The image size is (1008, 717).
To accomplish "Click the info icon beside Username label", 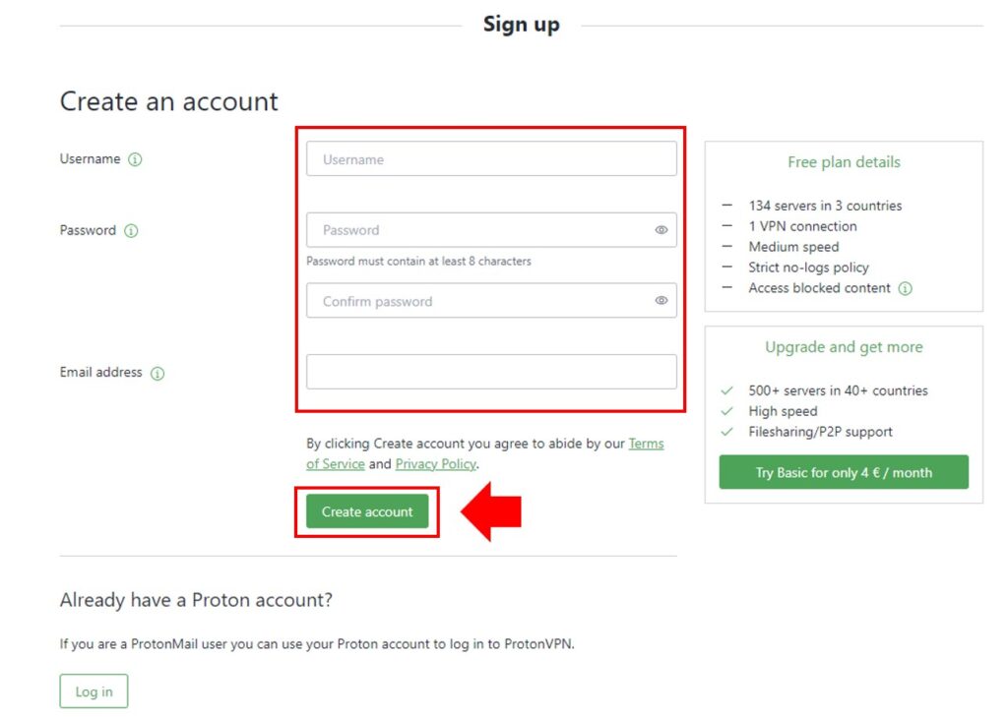I will click(x=135, y=159).
